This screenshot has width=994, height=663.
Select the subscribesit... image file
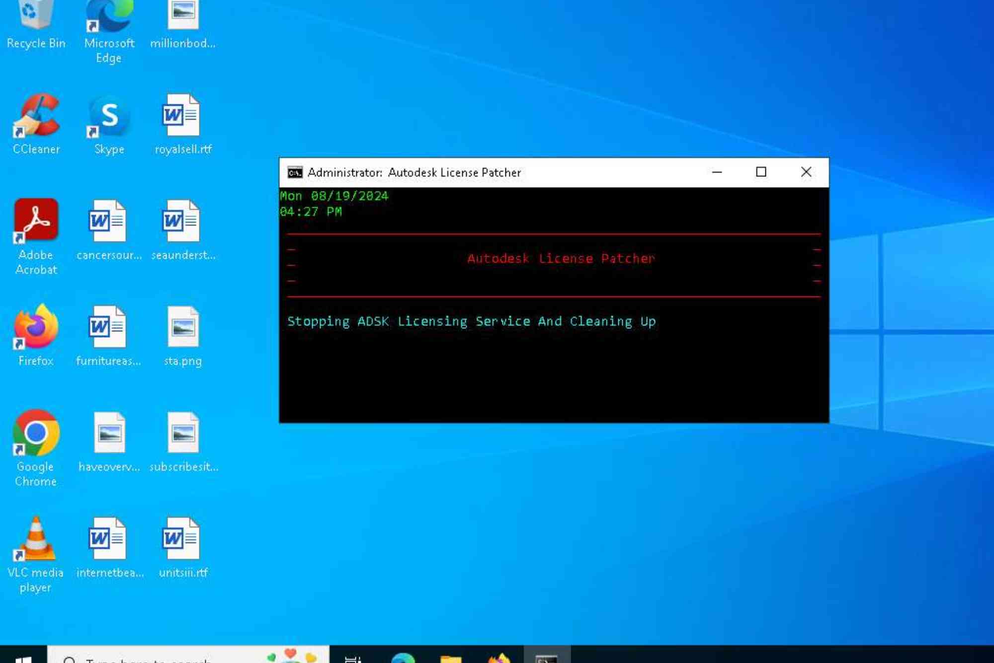click(x=183, y=442)
